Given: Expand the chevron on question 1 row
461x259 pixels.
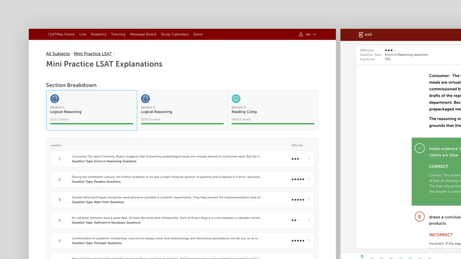Looking at the screenshot, I should point(309,159).
